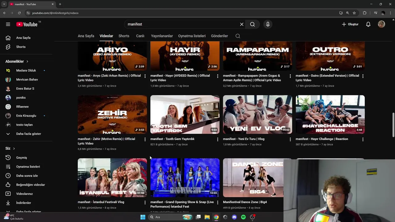Open Chrome tab search dropdown arrow
Screen dimensions: 395x222
[4, 4]
